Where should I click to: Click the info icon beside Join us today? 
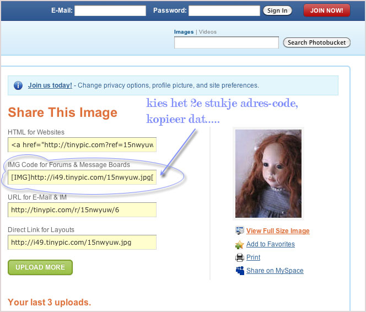click(18, 85)
